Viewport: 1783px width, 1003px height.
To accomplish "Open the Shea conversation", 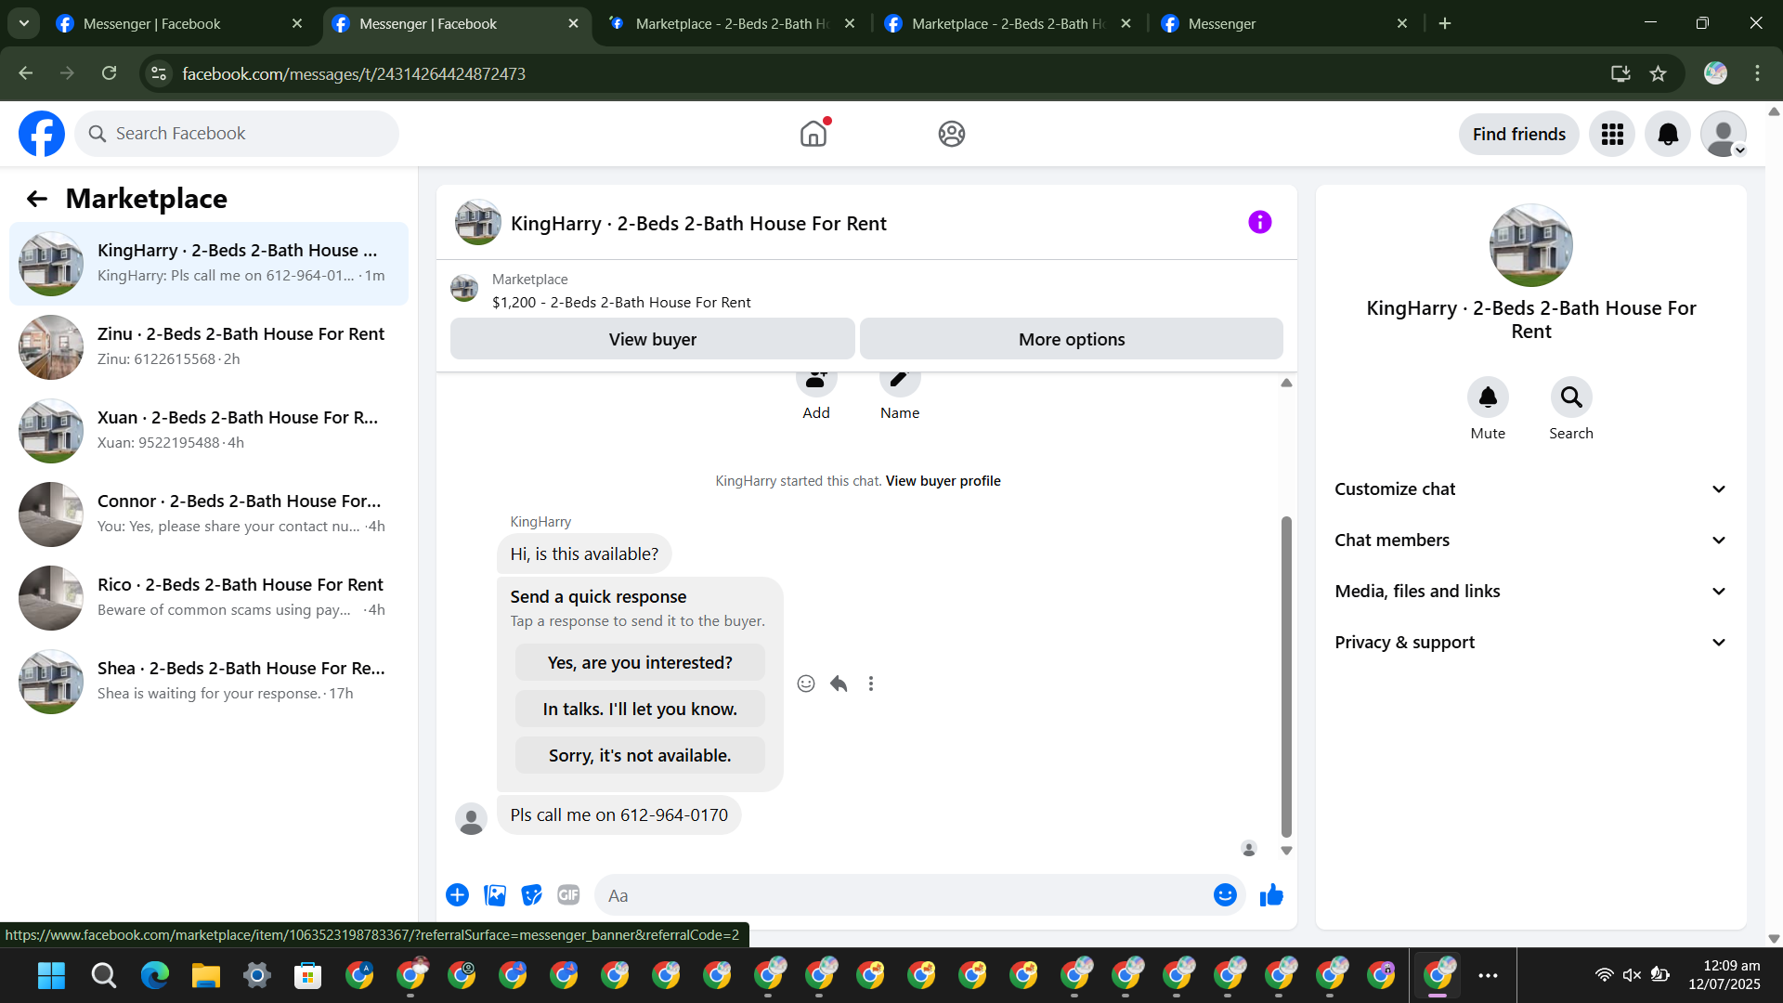I will [x=209, y=682].
